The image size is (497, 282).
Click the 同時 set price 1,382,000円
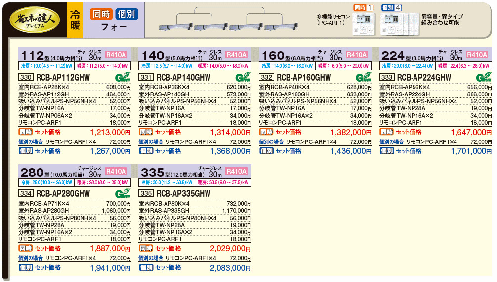[x=351, y=132]
